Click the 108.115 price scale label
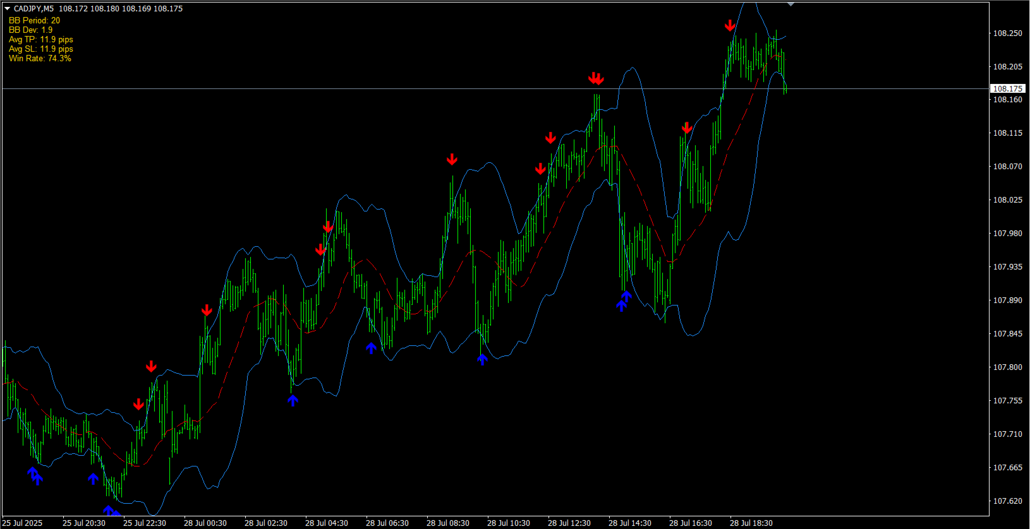This screenshot has height=529, width=1030. point(1007,133)
